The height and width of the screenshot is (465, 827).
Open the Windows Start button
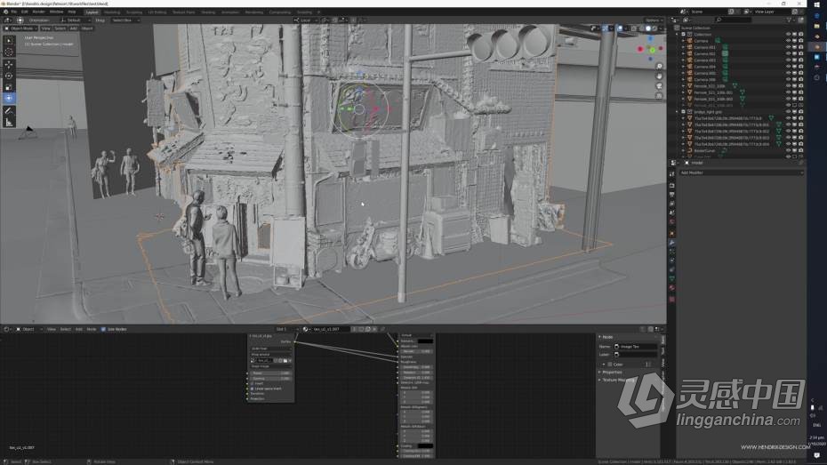[x=817, y=4]
